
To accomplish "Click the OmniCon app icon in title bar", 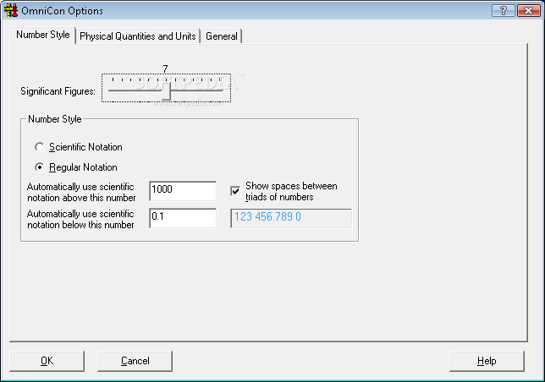I will pyautogui.click(x=11, y=10).
